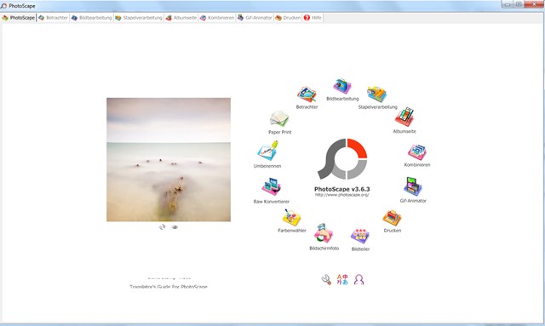Click the Albumseite icon in the circle
This screenshot has width=545, height=326.
(x=404, y=117)
